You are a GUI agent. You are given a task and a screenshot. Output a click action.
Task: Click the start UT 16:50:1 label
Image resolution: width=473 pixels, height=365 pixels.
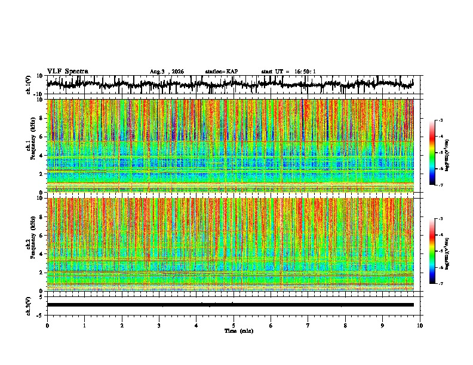pos(288,72)
